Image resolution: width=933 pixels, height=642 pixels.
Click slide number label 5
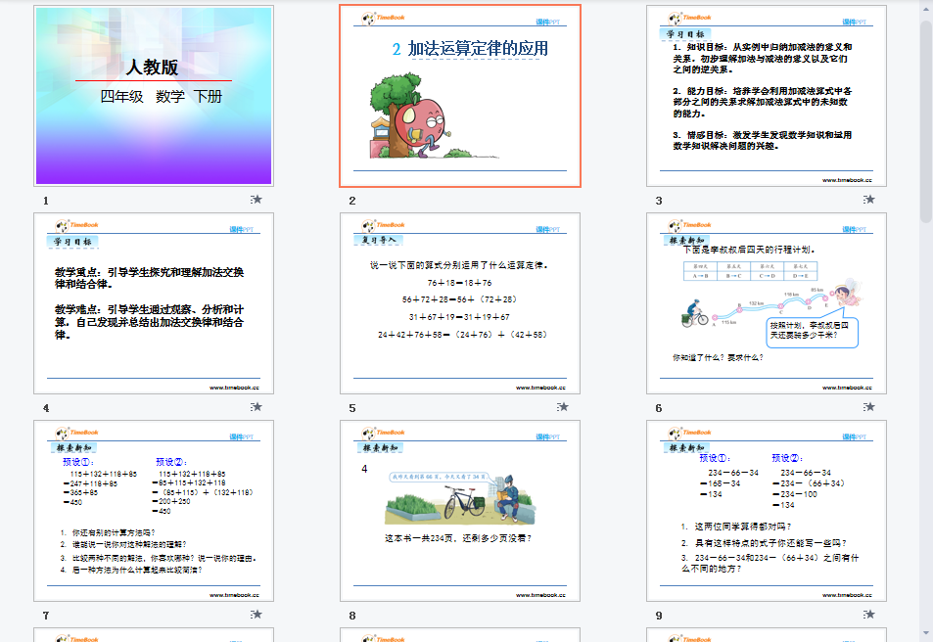pos(352,409)
